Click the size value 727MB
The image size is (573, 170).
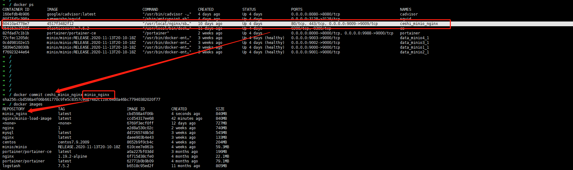click(x=221, y=123)
